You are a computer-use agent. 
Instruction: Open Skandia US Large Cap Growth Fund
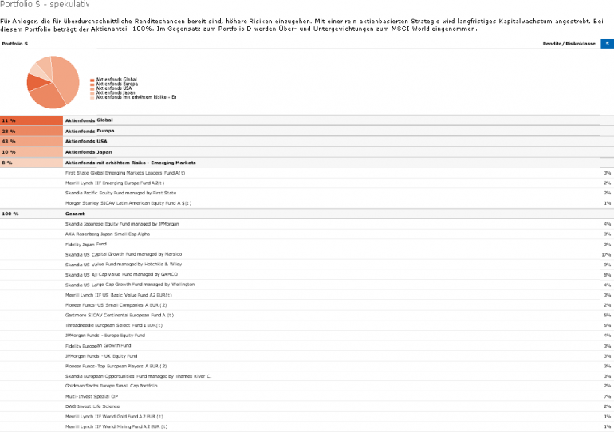[x=307, y=285]
